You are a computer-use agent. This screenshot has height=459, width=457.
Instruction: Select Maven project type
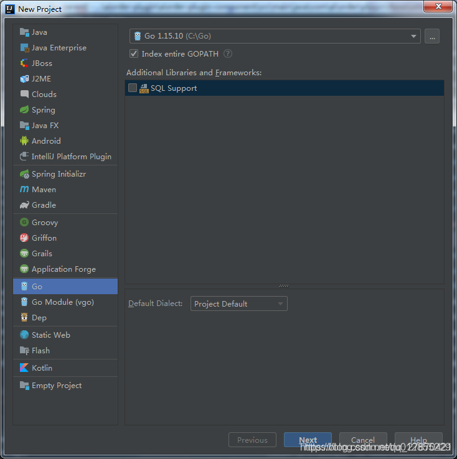(x=65, y=190)
